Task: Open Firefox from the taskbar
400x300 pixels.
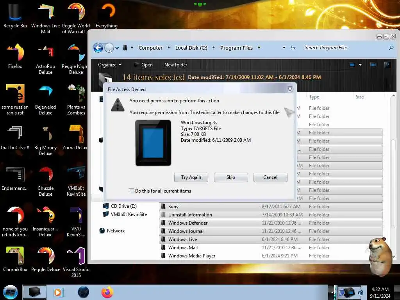Action: click(x=107, y=292)
